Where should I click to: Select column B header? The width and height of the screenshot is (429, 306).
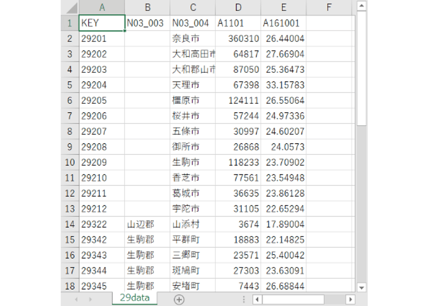147,7
